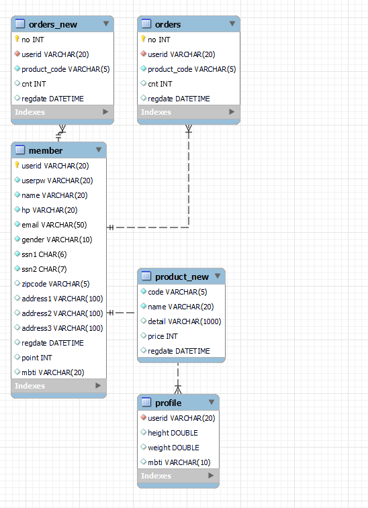
Task: Select the member table title
Action: (x=46, y=150)
